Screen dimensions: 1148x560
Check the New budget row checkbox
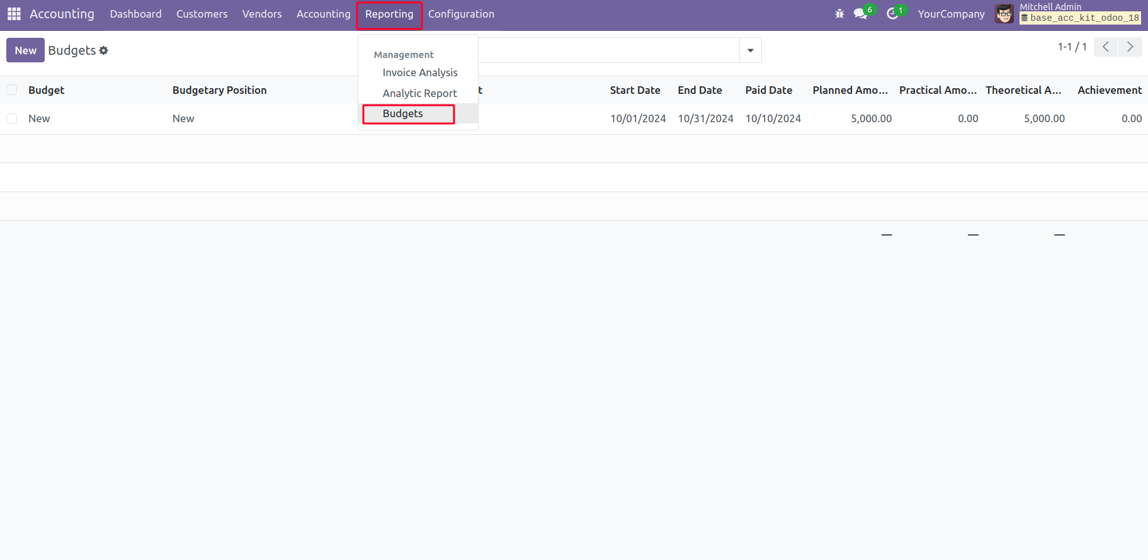click(x=12, y=118)
